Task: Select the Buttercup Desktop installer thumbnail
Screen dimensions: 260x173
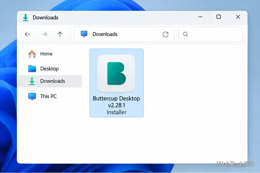Action: 116,74
